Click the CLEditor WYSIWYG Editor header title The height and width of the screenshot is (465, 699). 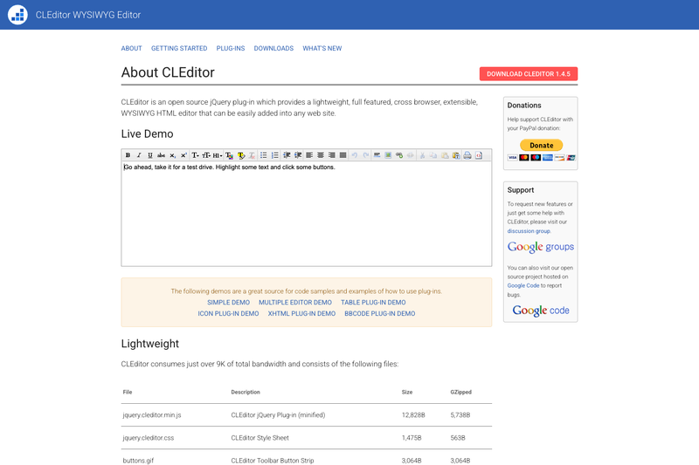pos(88,15)
